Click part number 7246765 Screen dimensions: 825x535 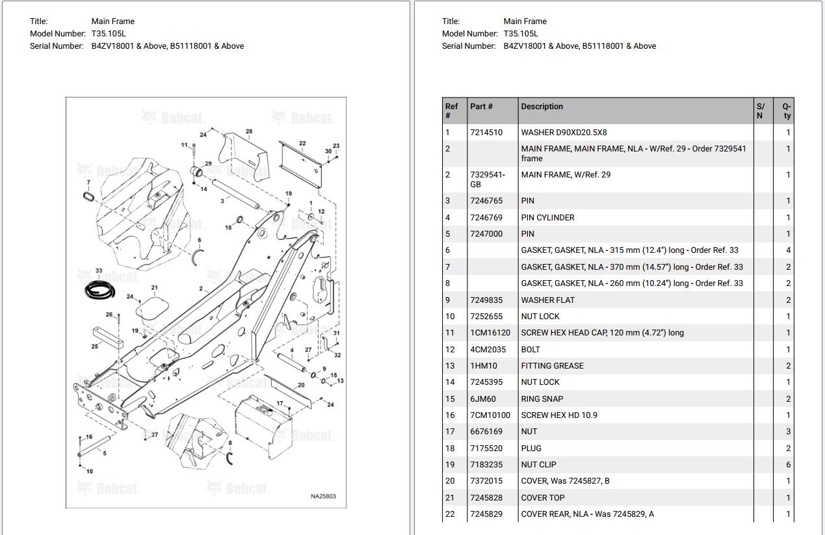click(x=486, y=201)
